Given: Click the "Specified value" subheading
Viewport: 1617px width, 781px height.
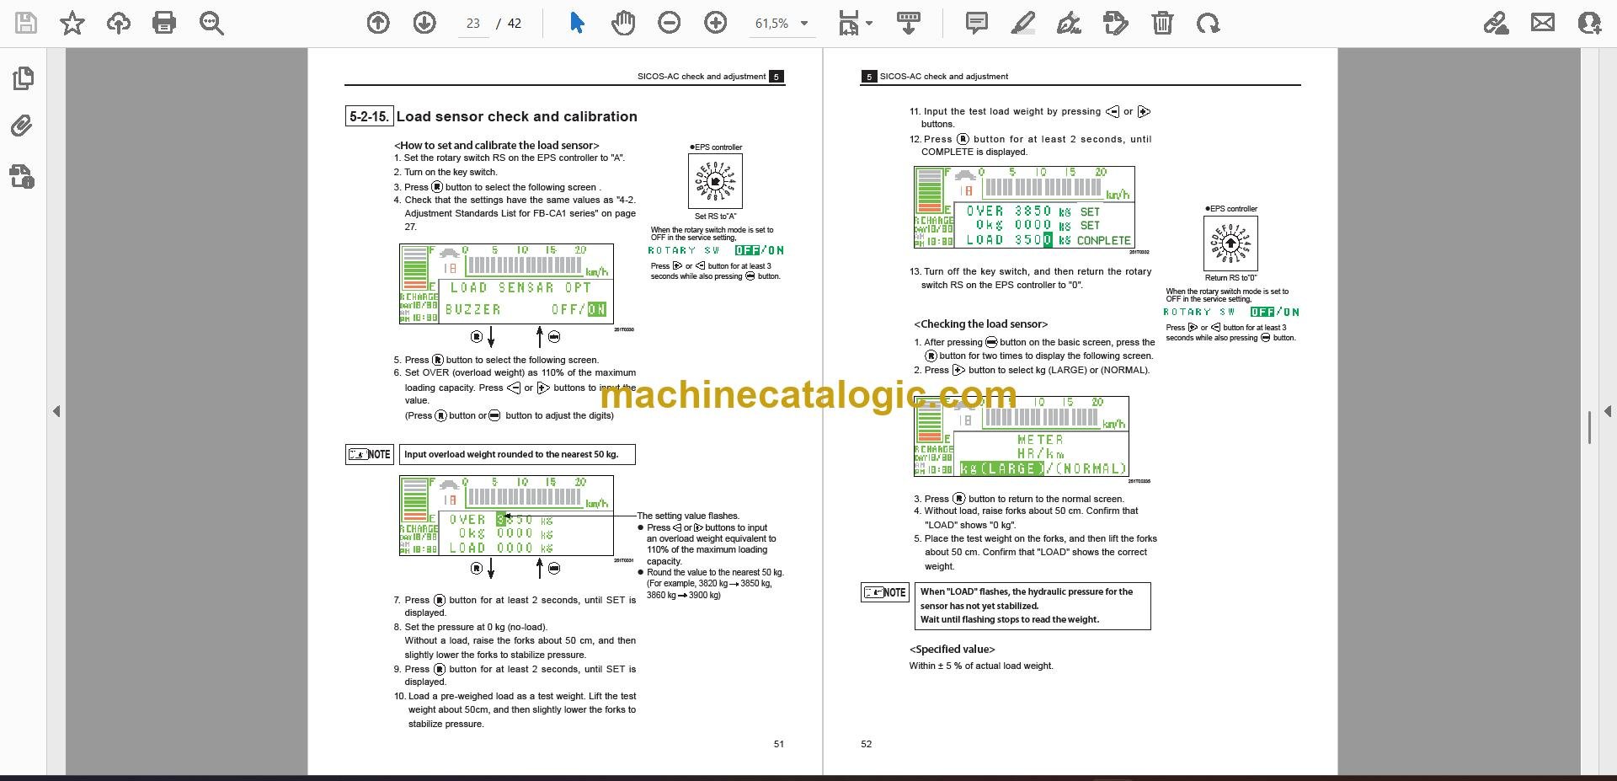Looking at the screenshot, I should 953,649.
